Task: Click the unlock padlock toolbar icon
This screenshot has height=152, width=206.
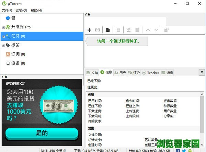Action: 166,30
